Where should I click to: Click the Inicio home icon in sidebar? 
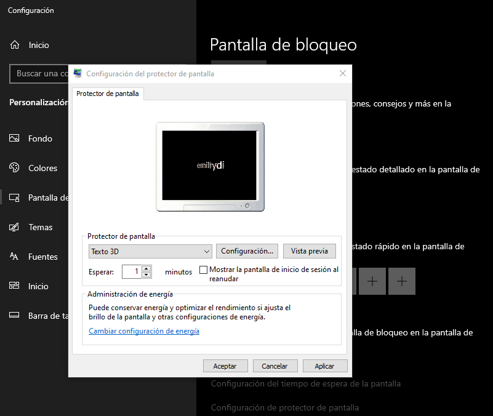click(x=15, y=45)
